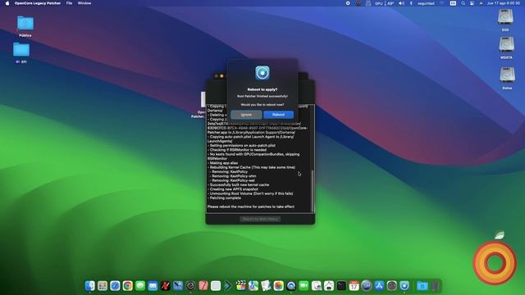Open Finder from the Dock

click(x=89, y=286)
